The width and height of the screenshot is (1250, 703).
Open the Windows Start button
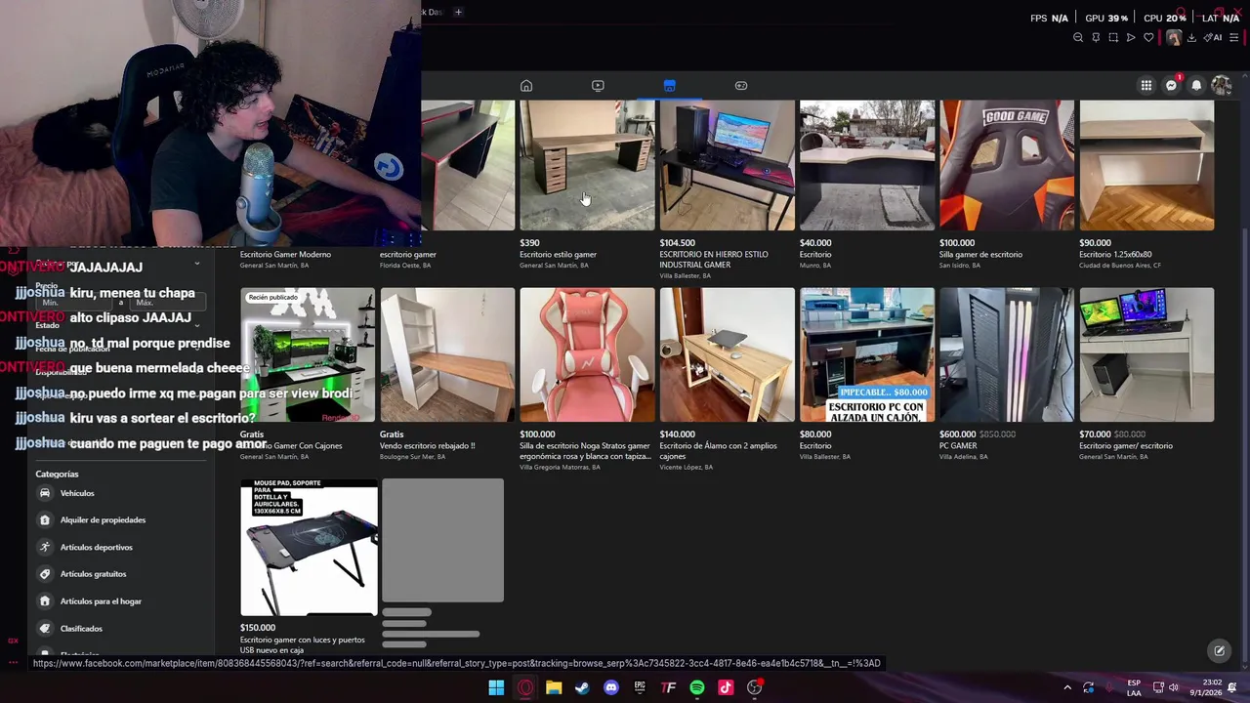tap(496, 687)
